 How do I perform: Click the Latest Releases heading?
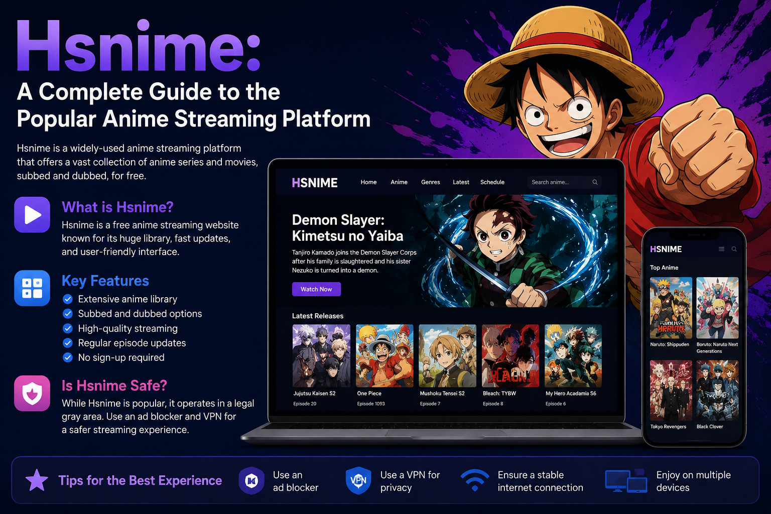tap(318, 316)
